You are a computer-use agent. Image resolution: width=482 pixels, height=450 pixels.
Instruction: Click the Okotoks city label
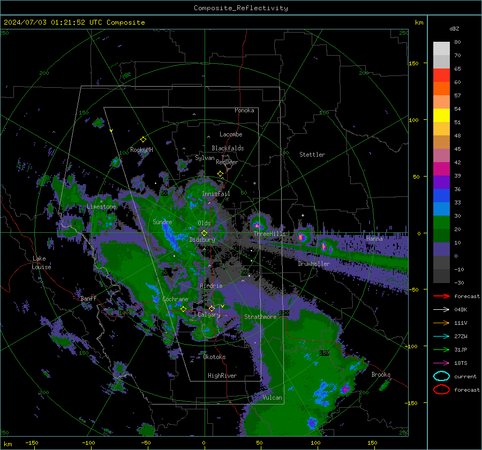tap(215, 357)
